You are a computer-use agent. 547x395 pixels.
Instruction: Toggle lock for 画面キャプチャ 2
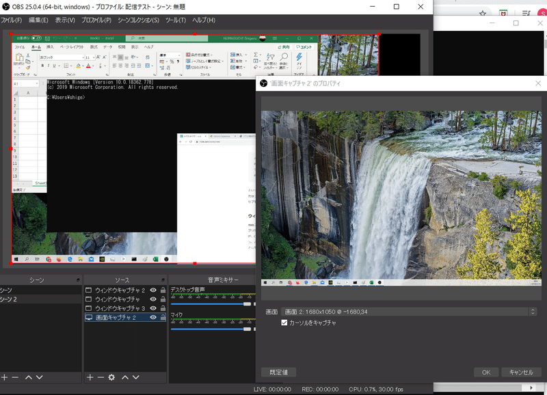pos(163,317)
